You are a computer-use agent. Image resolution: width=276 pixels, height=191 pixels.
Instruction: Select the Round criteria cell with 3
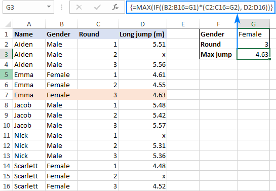253,44
